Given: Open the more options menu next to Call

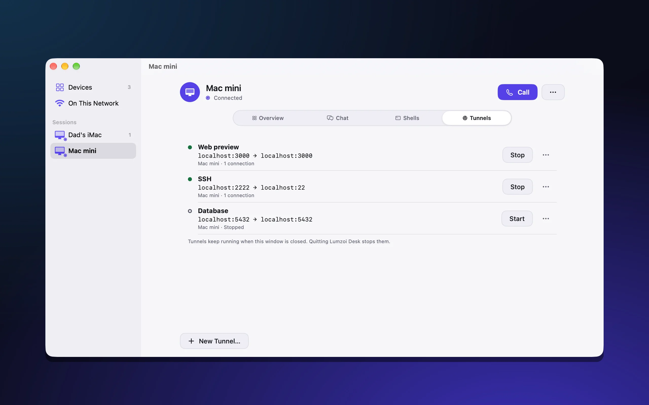Looking at the screenshot, I should (x=553, y=92).
